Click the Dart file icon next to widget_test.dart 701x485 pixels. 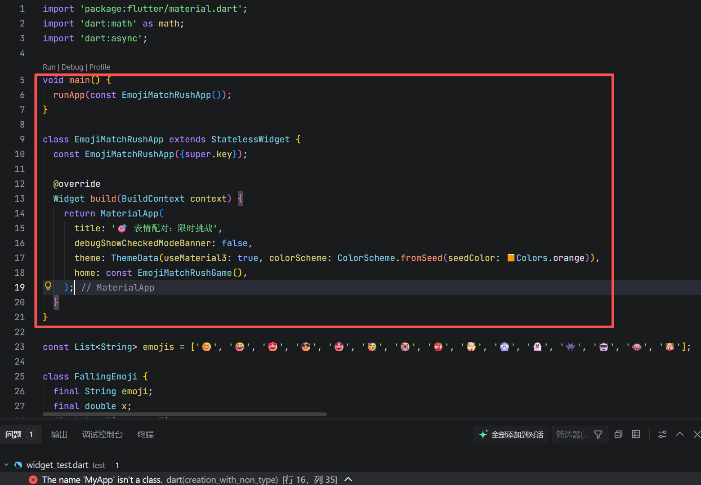pyautogui.click(x=18, y=465)
